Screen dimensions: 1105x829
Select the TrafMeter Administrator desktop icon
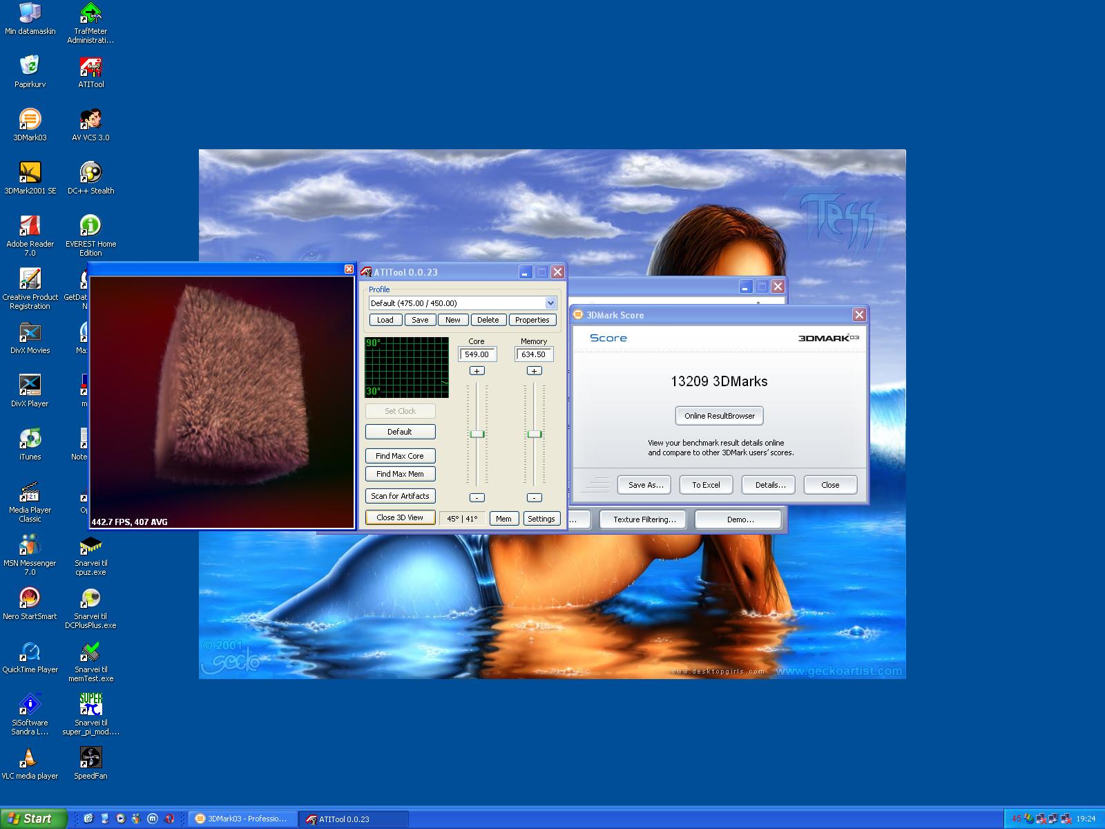tap(90, 23)
